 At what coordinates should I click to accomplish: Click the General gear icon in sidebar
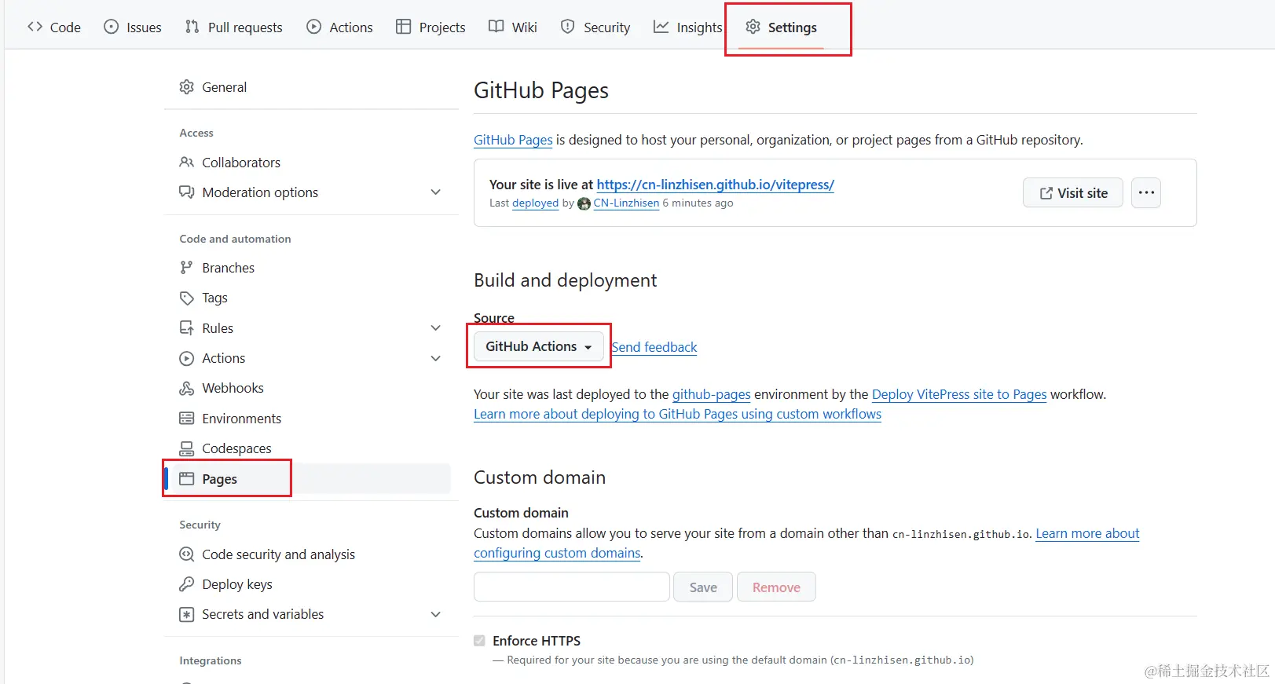187,87
